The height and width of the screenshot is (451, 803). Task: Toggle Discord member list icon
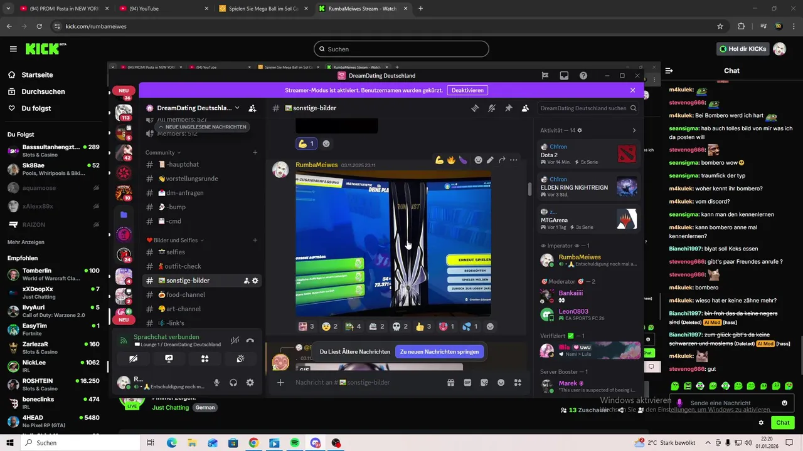(525, 108)
